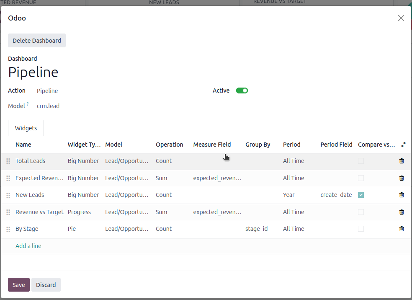The height and width of the screenshot is (300, 412).
Task: Select measure field for Revenue vs Target
Action: point(217,212)
